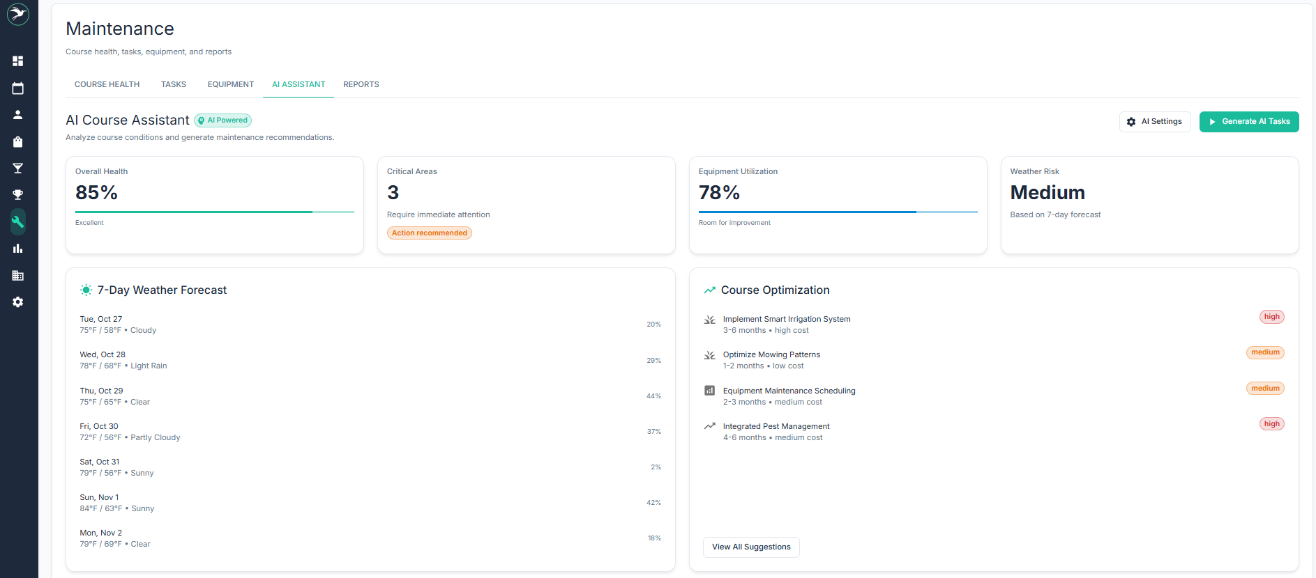Click the play icon in Generate AI Tasks
This screenshot has height=578, width=1316.
tap(1212, 122)
